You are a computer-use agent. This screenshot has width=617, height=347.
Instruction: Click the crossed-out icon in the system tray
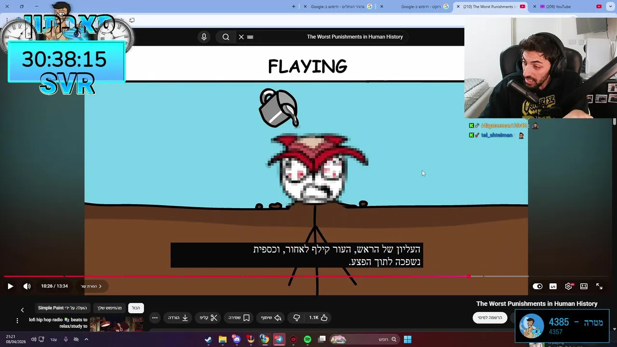point(76,339)
